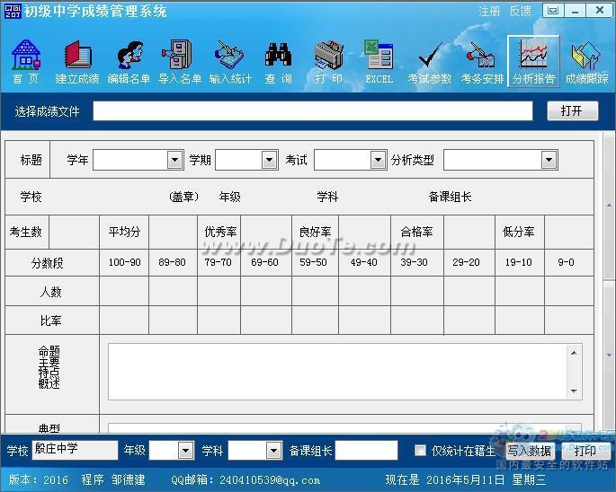Click the 优秀率 label cell
This screenshot has width=616, height=492.
click(x=220, y=232)
